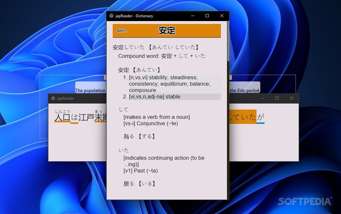
Task: Select the compound entry 安定していた 【あんてい していた】
Action: (156, 47)
